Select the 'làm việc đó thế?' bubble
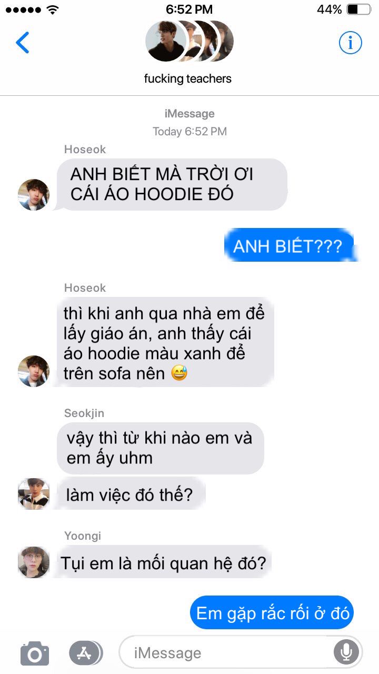 click(130, 494)
